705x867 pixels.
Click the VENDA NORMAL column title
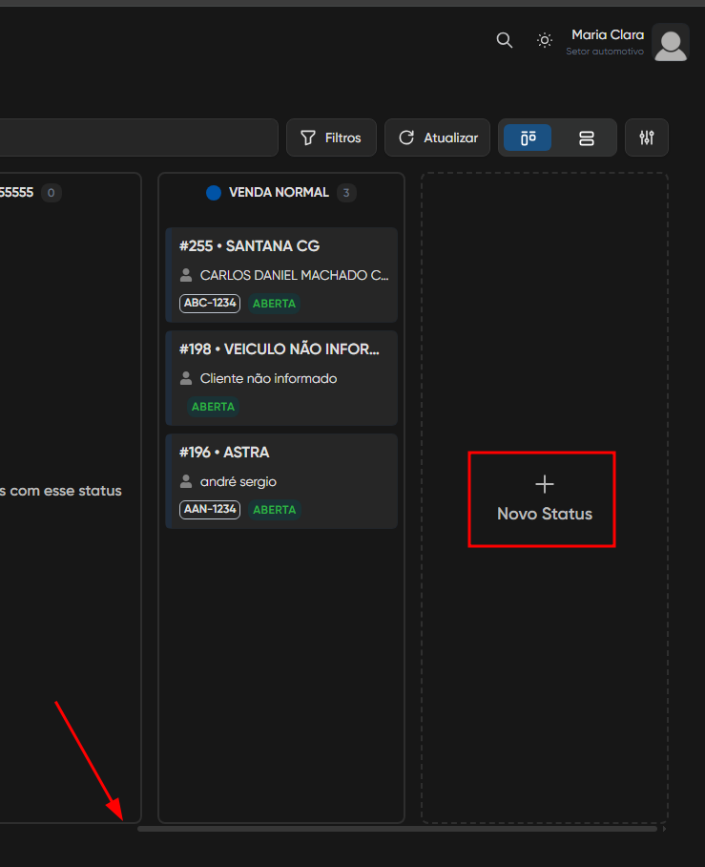pyautogui.click(x=279, y=193)
